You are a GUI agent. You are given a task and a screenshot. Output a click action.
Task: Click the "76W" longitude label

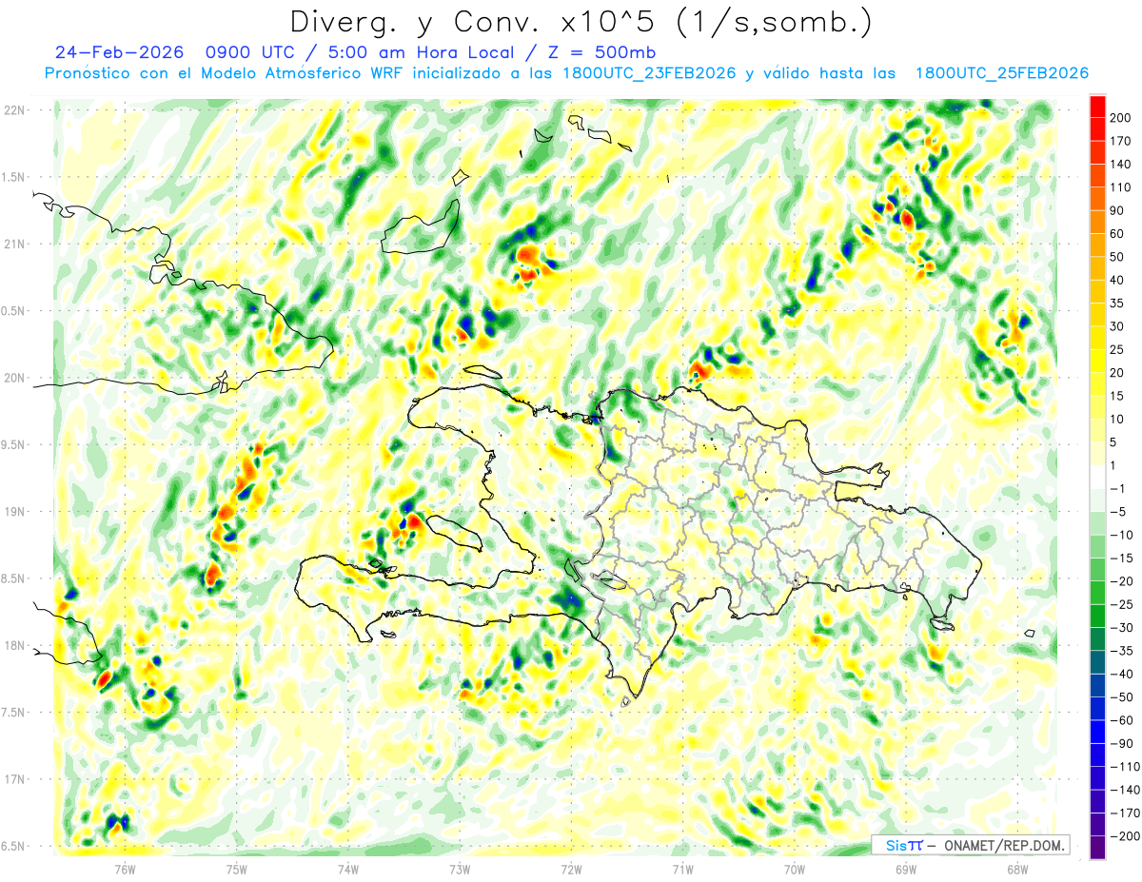tap(125, 868)
